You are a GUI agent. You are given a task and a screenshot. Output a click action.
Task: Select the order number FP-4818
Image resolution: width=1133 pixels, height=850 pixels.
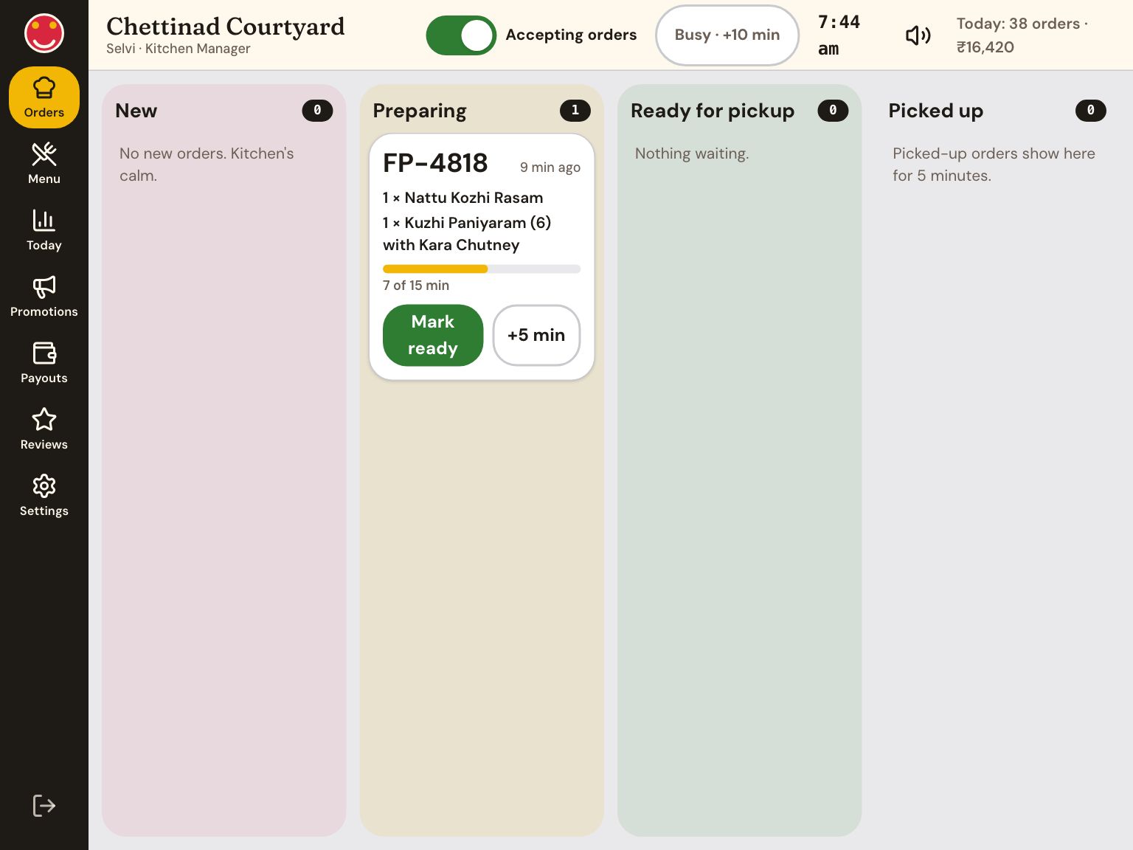coord(435,163)
